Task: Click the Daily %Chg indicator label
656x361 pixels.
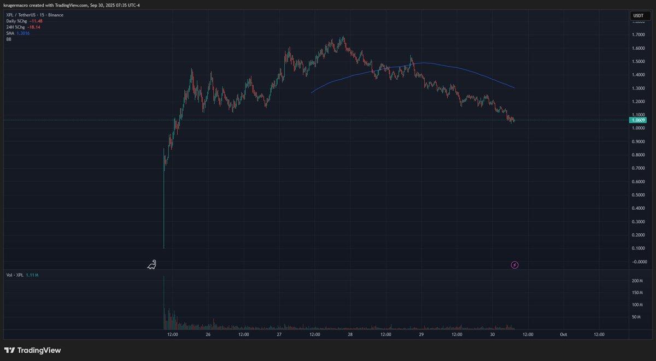Action: [x=17, y=21]
